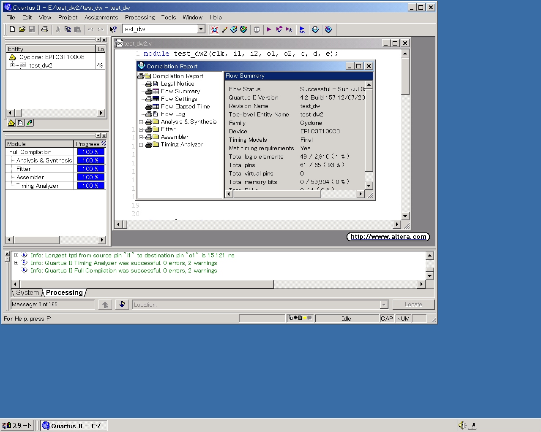
Task: Go to previous message with up arrow button
Action: pos(105,304)
